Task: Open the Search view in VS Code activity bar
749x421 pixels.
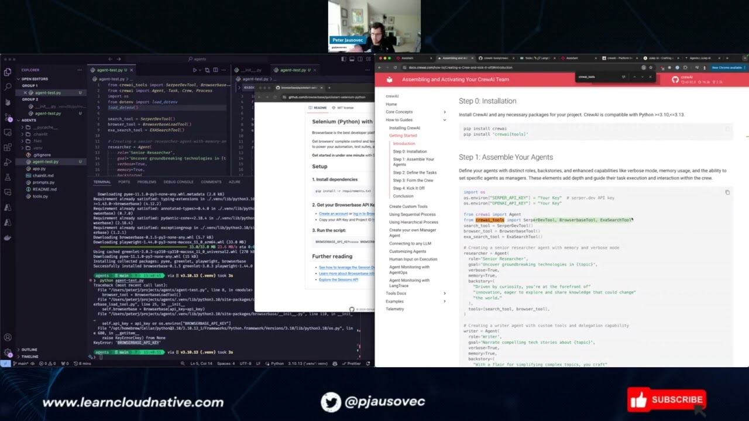Action: [x=7, y=87]
